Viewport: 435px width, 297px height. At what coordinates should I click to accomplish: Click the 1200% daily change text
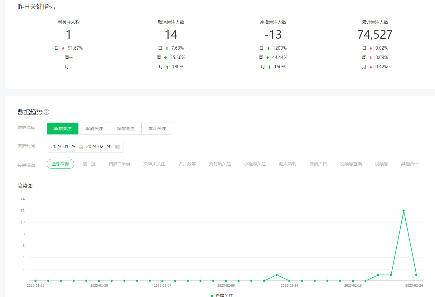point(280,48)
